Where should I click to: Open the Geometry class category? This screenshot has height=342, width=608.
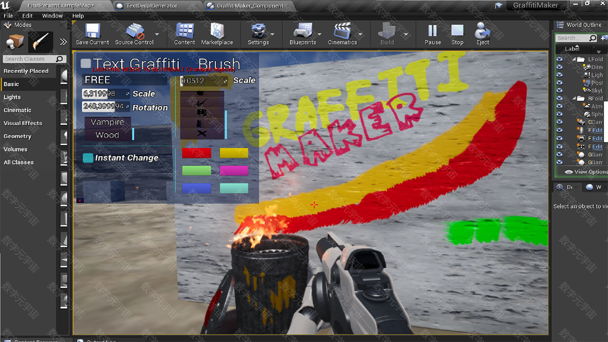coord(18,136)
